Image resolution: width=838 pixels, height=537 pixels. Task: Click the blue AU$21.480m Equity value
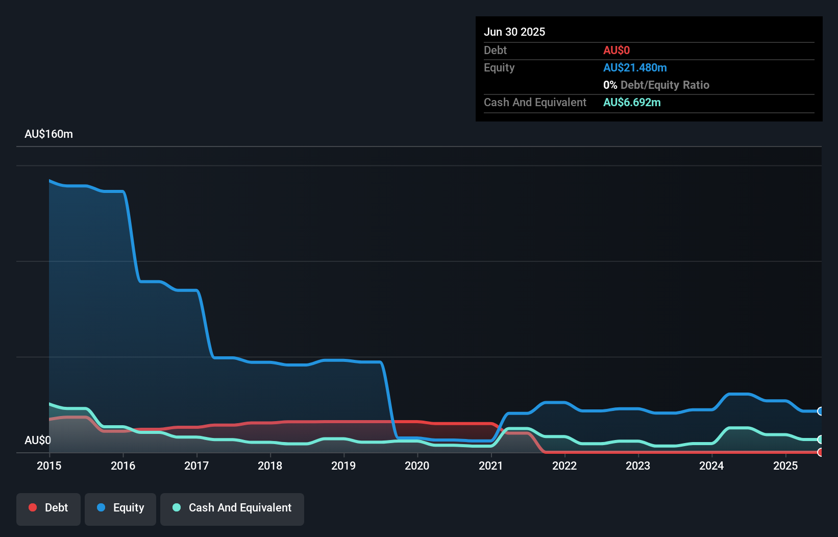tap(635, 67)
